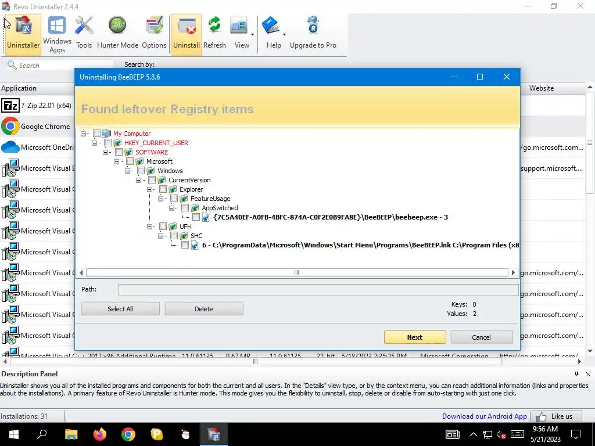Viewport: 595px width, 446px height.
Task: Check the SOFTWARE key checkbox
Action: pyautogui.click(x=119, y=152)
